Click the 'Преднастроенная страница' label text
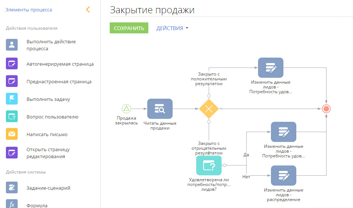The width and height of the screenshot is (353, 208). point(59,82)
